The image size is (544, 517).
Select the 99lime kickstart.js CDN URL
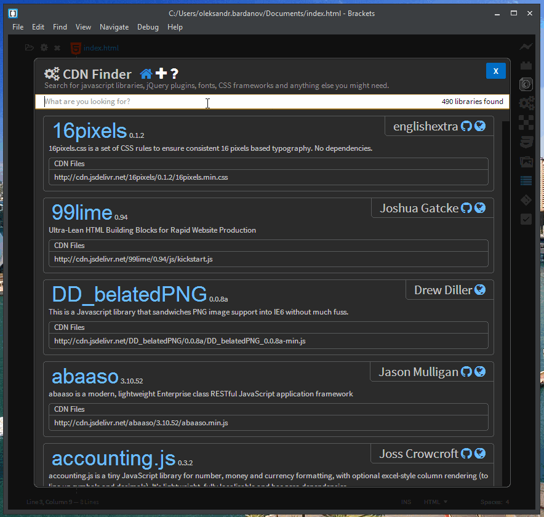click(x=133, y=259)
